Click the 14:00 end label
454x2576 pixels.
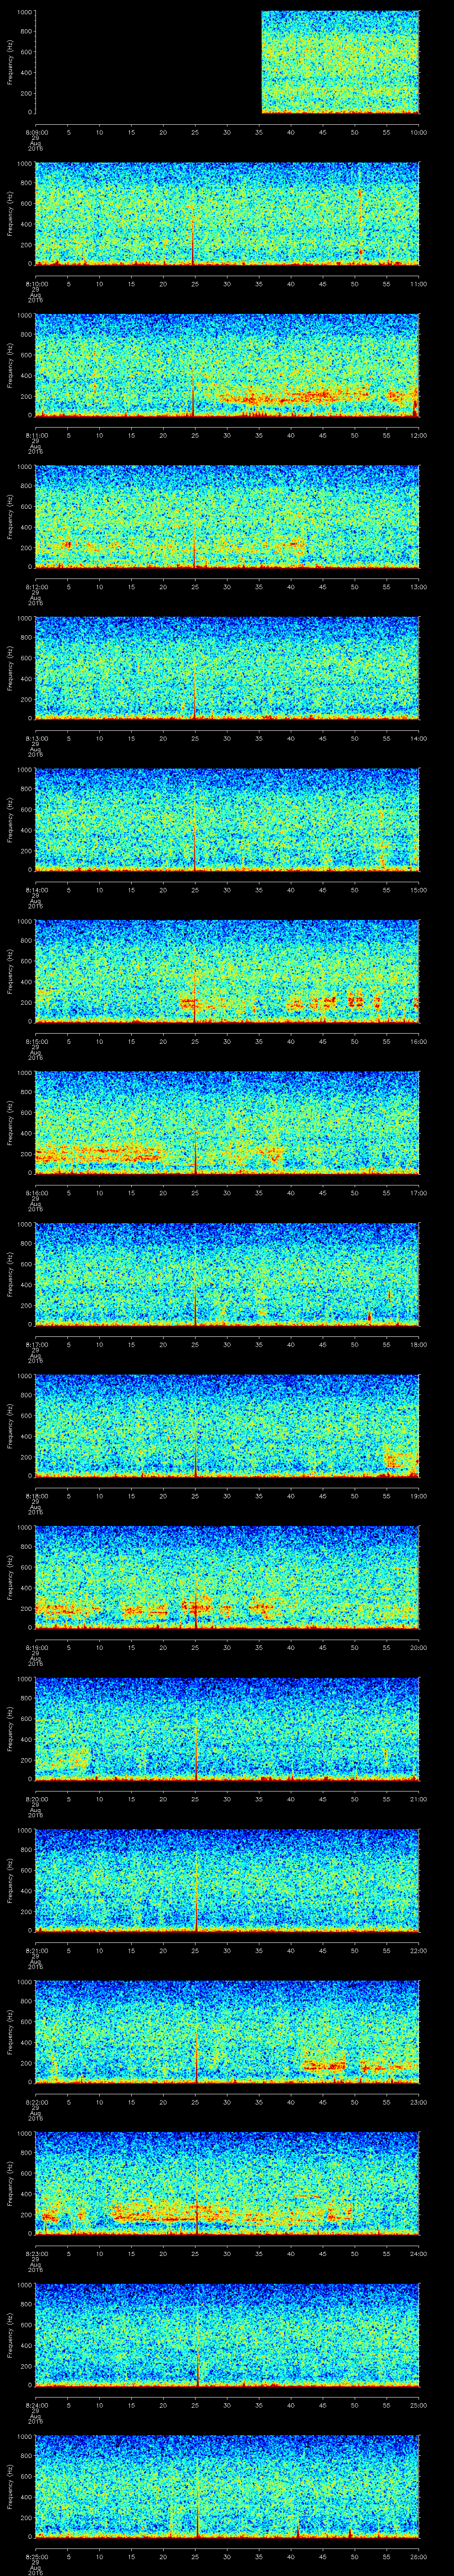418,738
